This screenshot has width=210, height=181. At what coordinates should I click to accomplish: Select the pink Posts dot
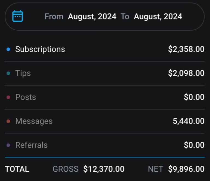point(8,97)
